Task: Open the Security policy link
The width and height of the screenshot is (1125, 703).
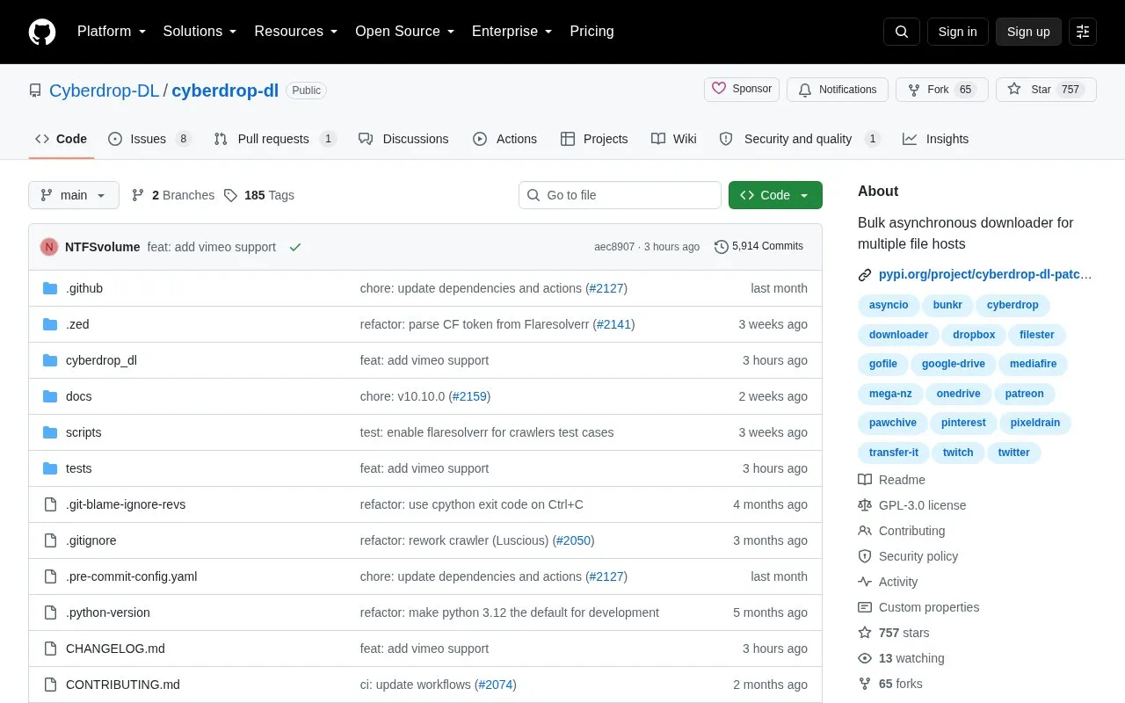Action: pos(908,556)
